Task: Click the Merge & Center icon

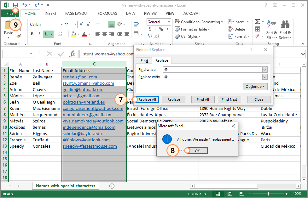Action: point(136,34)
